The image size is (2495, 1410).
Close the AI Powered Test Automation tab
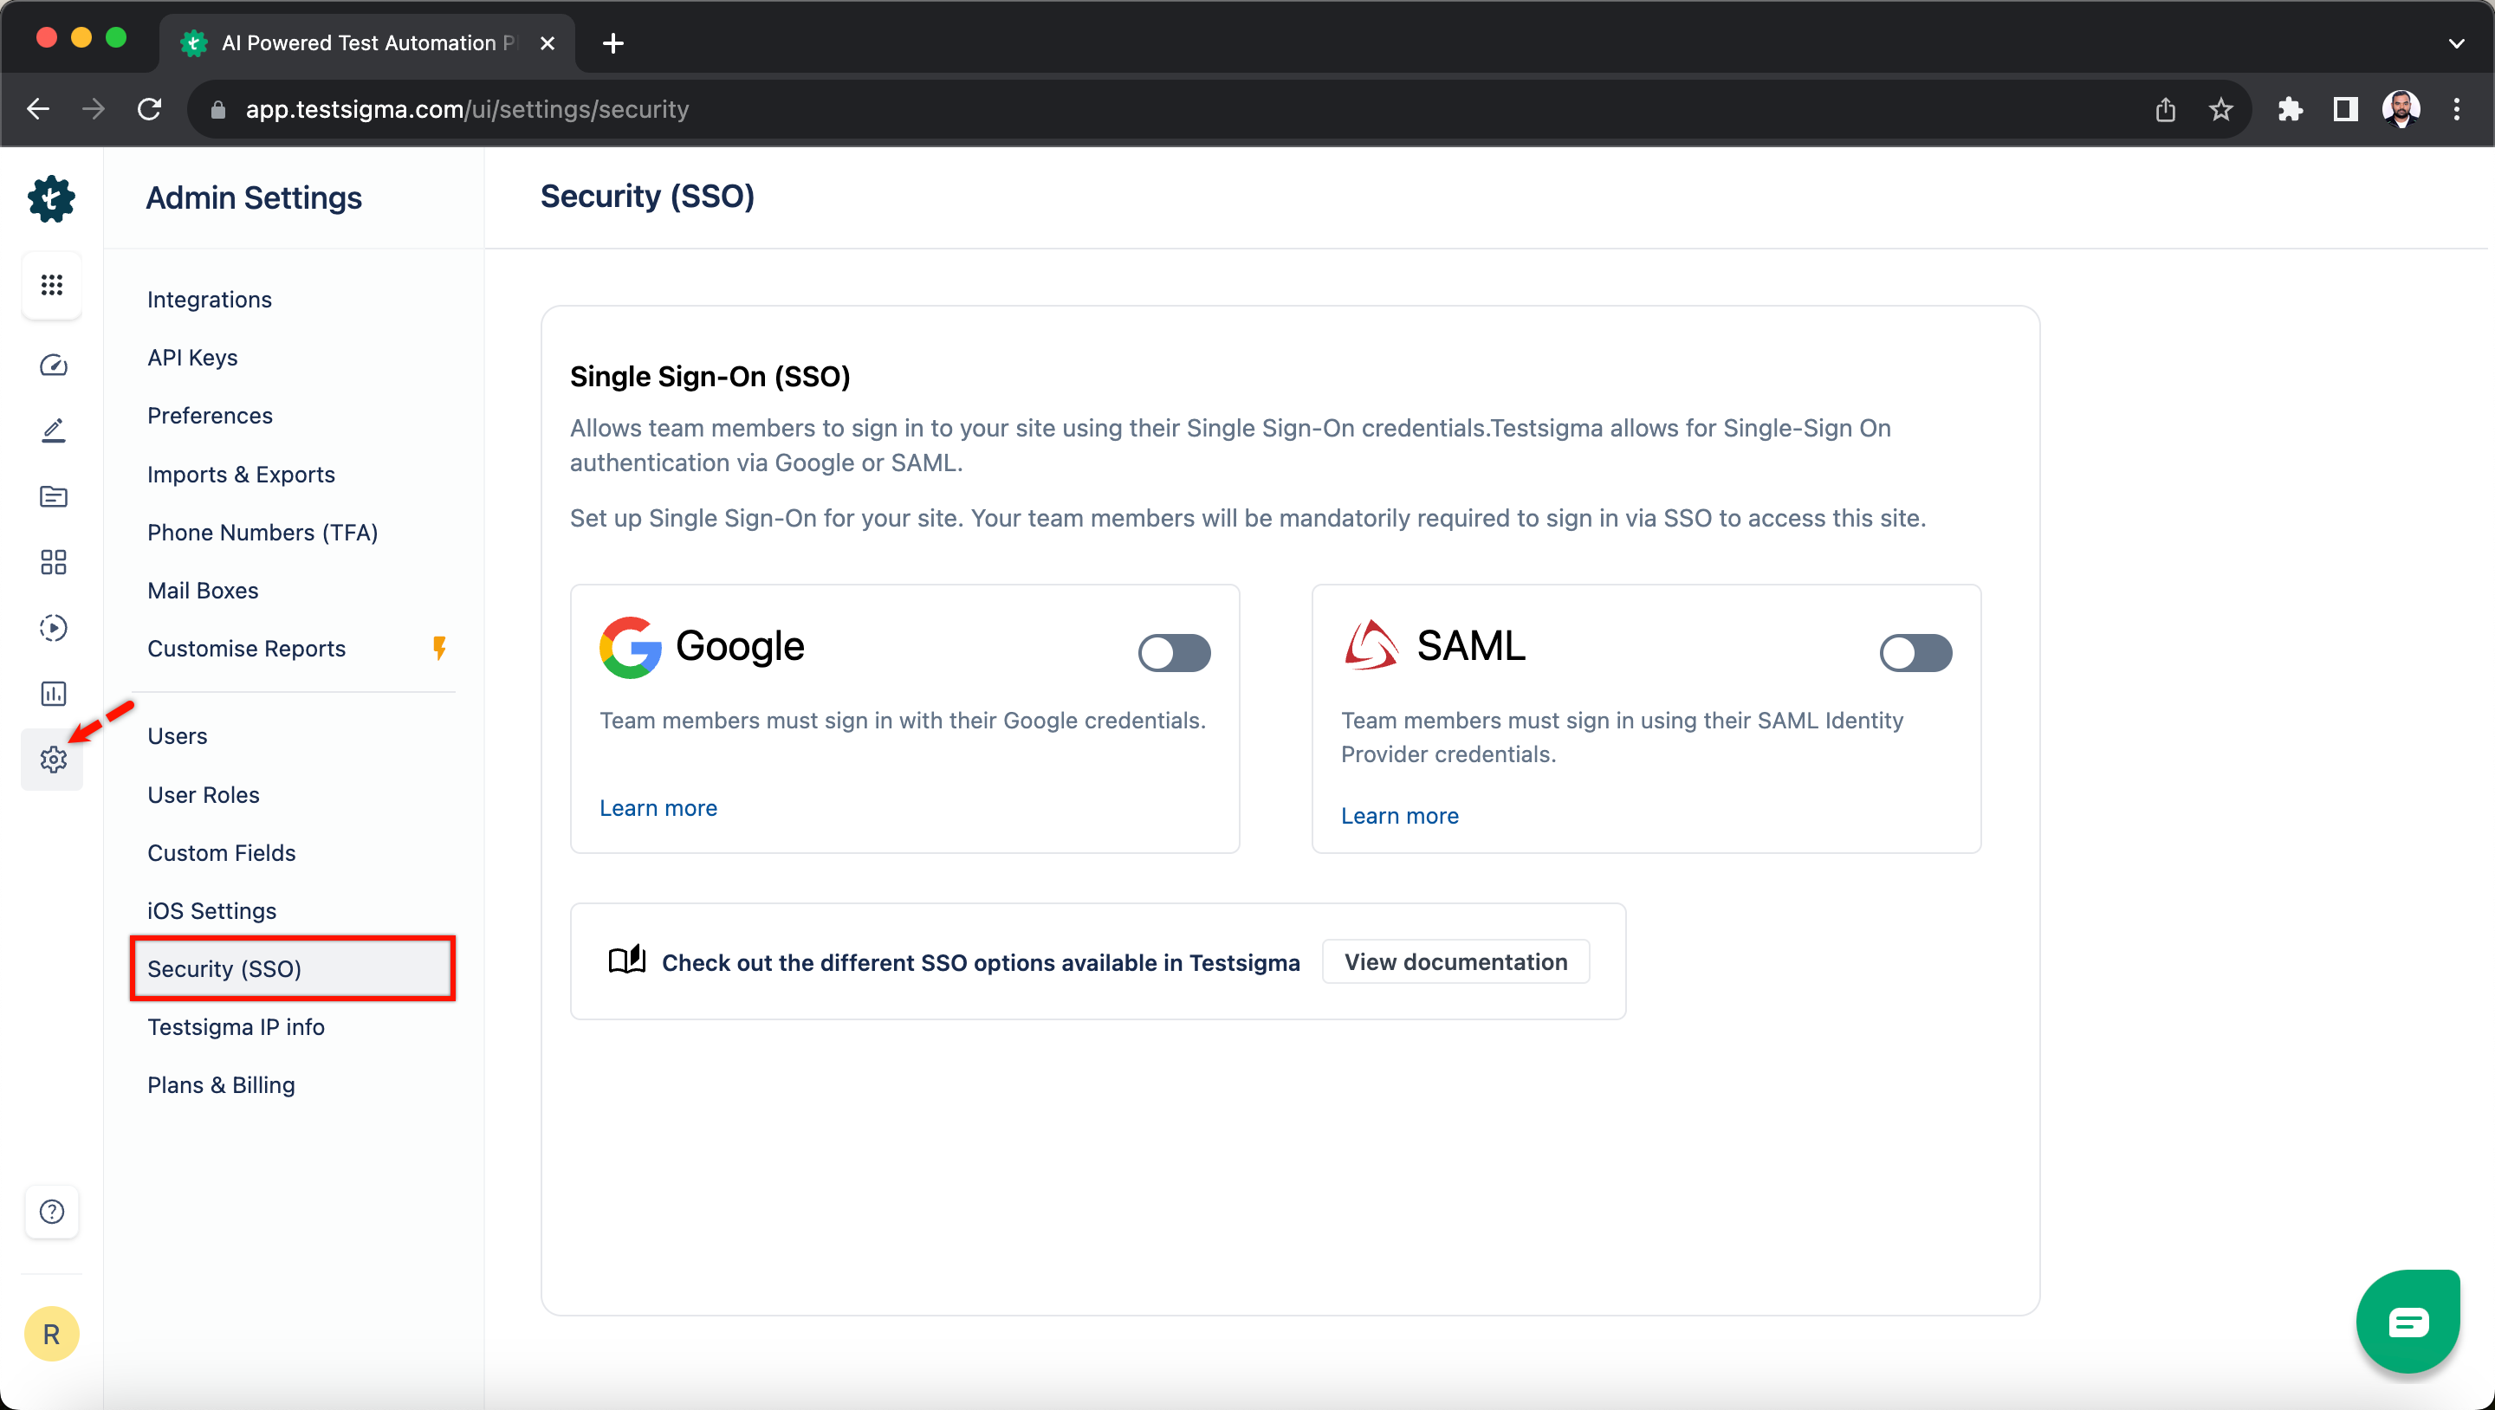click(x=548, y=42)
